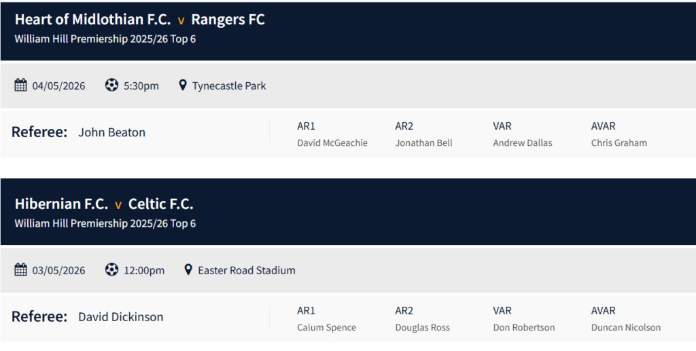Click referee name John Beaton
Image resolution: width=696 pixels, height=351 pixels.
(x=111, y=132)
